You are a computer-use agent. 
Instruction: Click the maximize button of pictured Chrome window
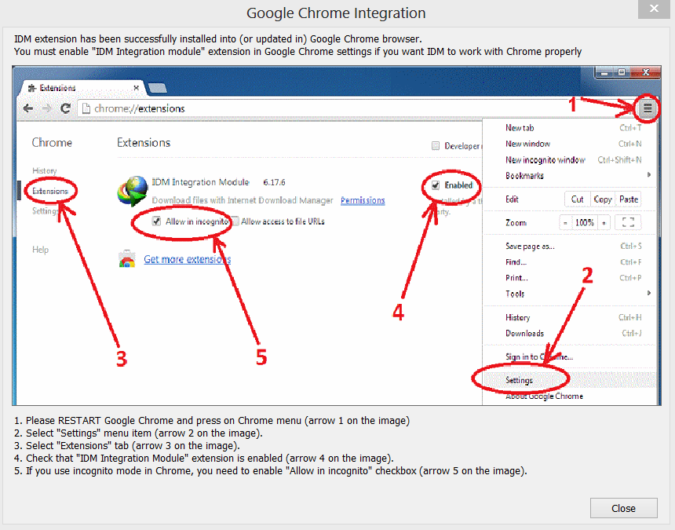[622, 73]
